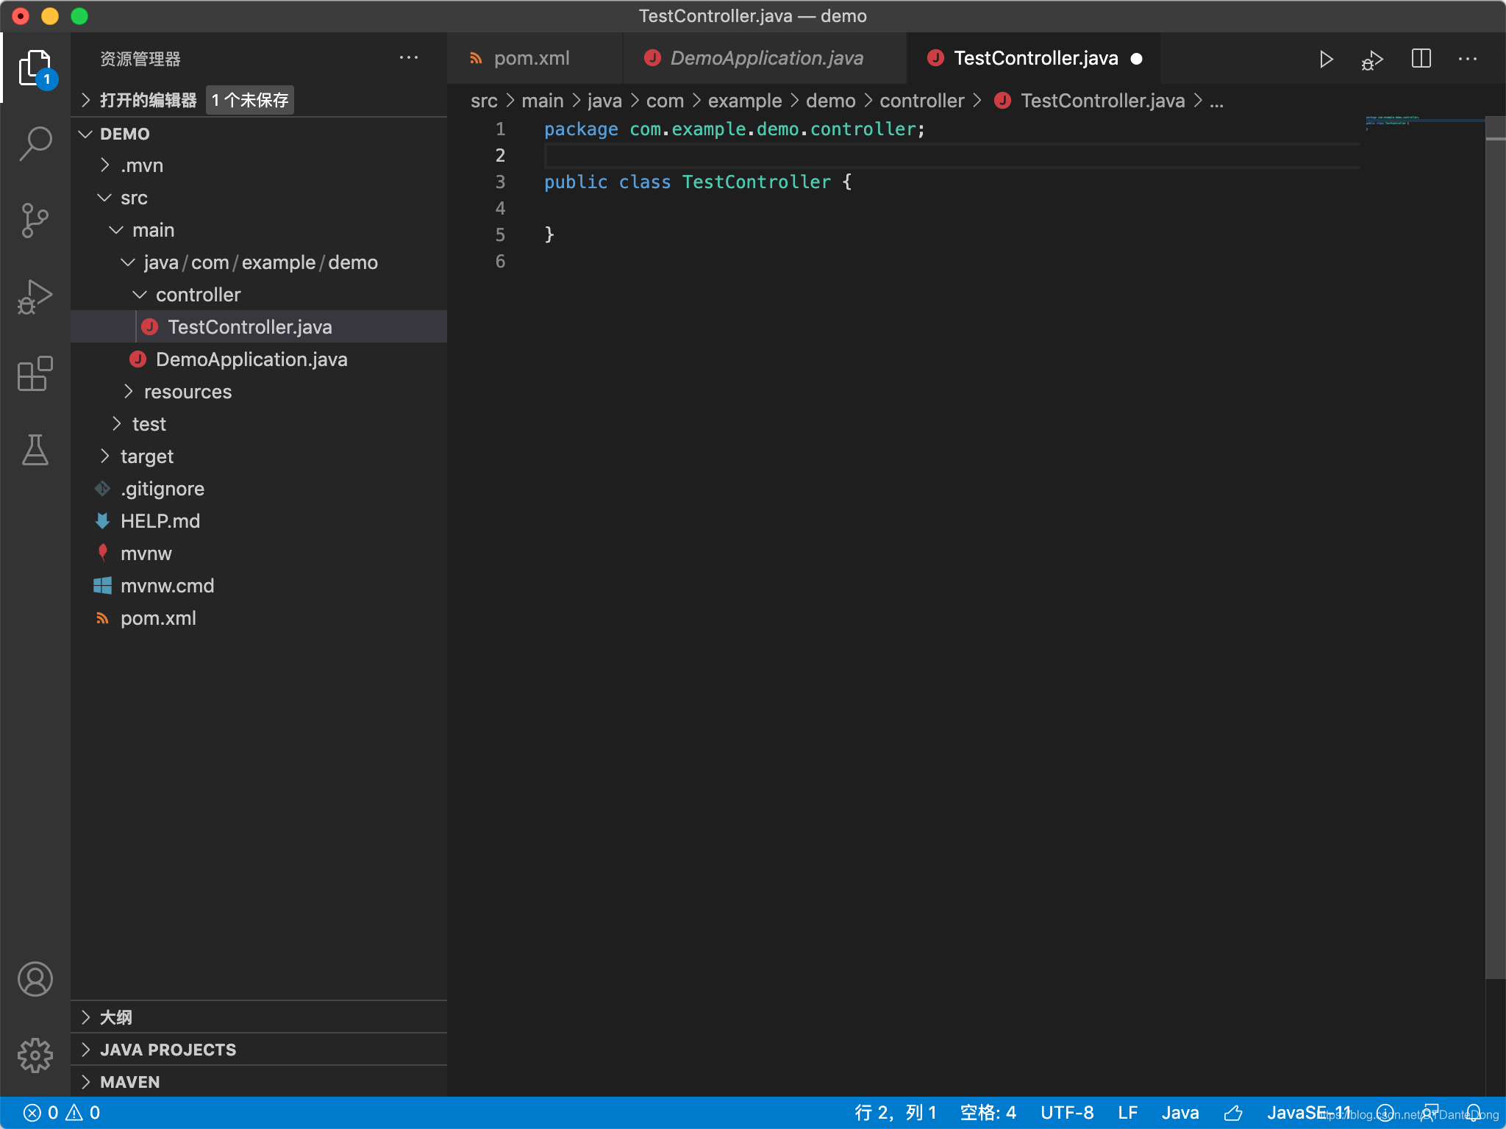Image resolution: width=1506 pixels, height=1129 pixels.
Task: Click the Java icon on TestController.java tab
Action: [935, 58]
